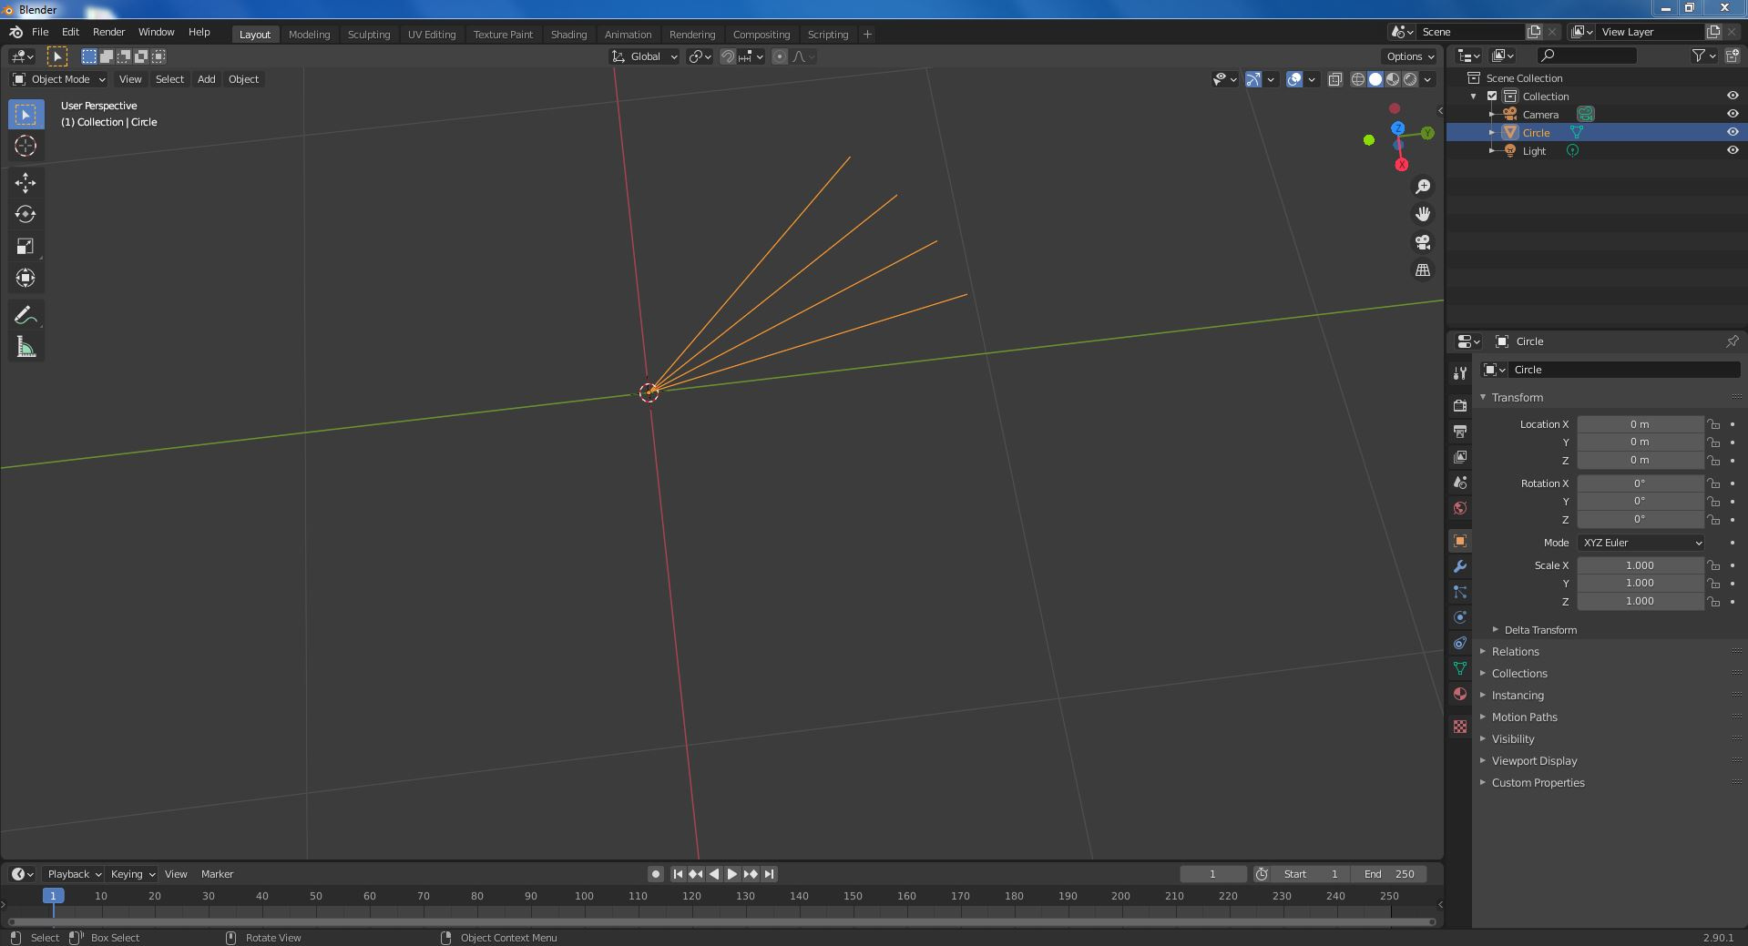Expand the Delta Transform section
This screenshot has width=1748, height=946.
click(1540, 630)
